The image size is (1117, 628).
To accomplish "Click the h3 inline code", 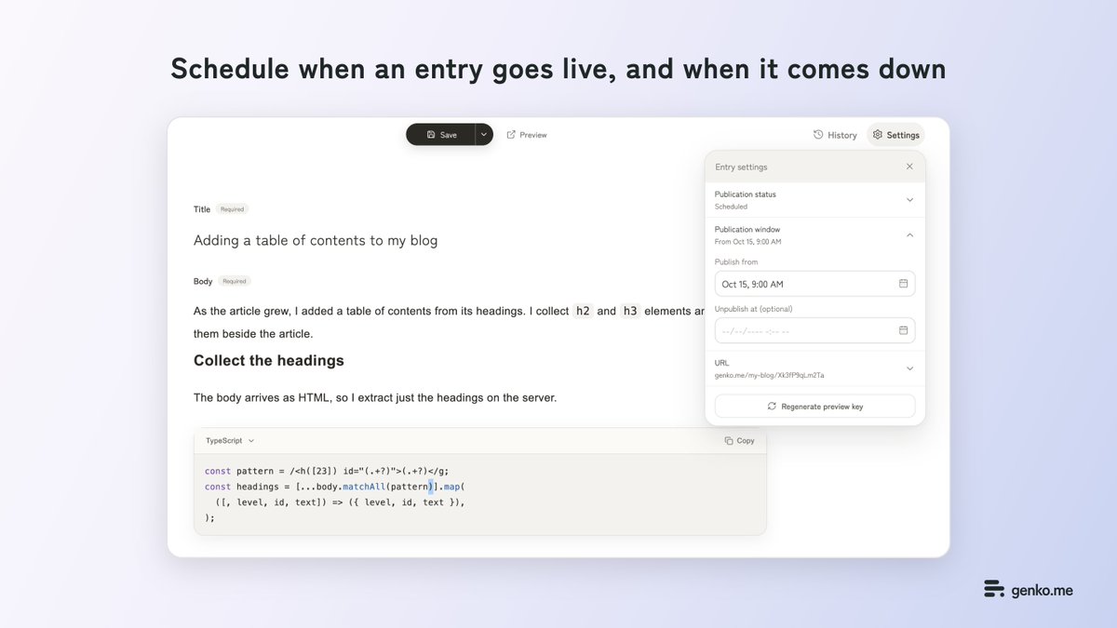I will tap(630, 311).
